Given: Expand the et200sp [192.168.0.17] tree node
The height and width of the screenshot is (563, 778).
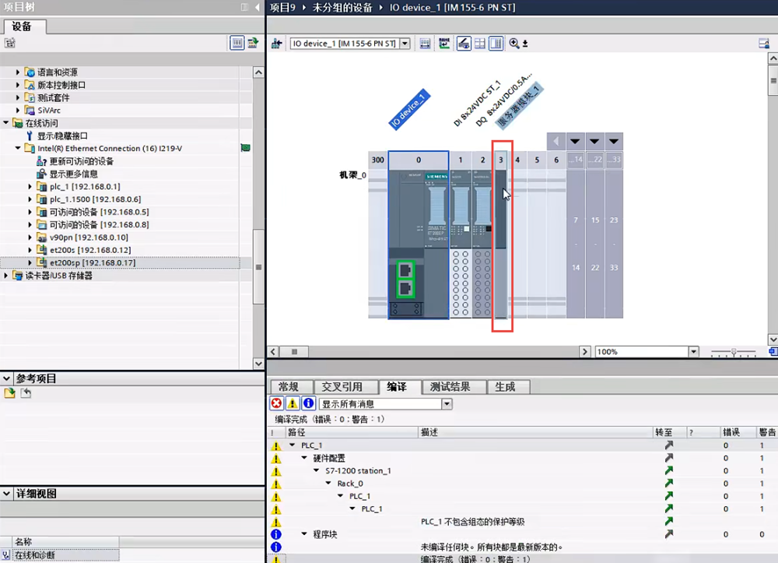Looking at the screenshot, I should pos(30,263).
